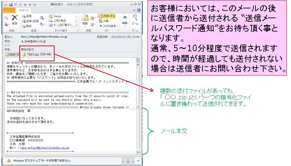
Task: Open the タグ group dialog launcher
Action: [118, 31]
